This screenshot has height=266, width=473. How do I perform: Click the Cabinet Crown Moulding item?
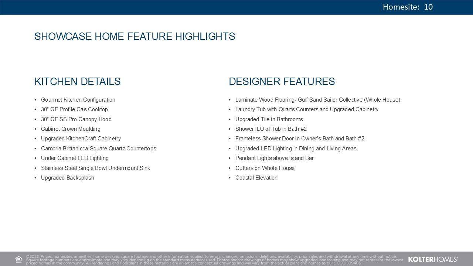71,129
